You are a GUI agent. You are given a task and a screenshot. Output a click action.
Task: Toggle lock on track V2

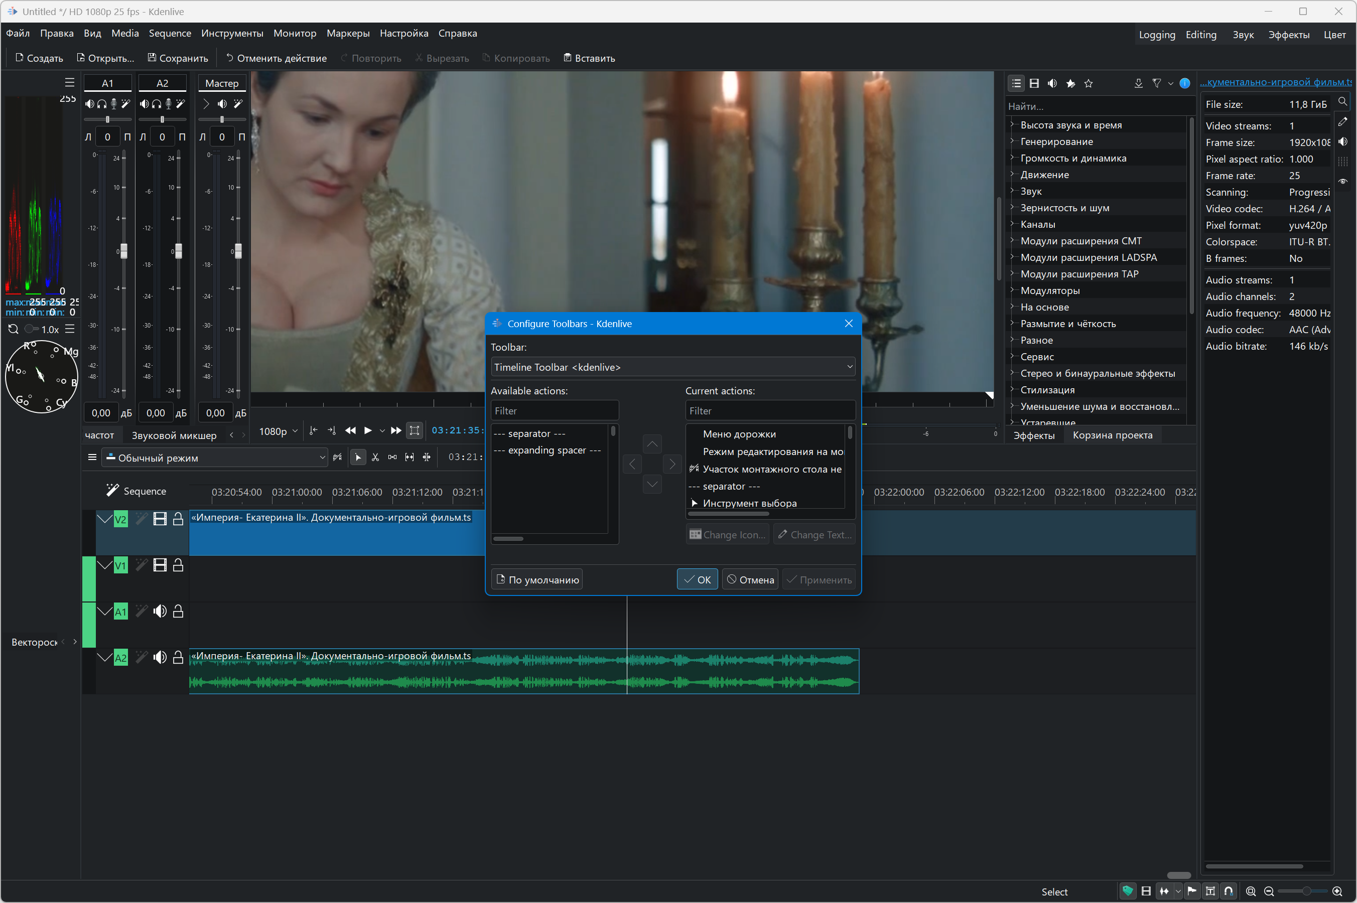pyautogui.click(x=178, y=519)
